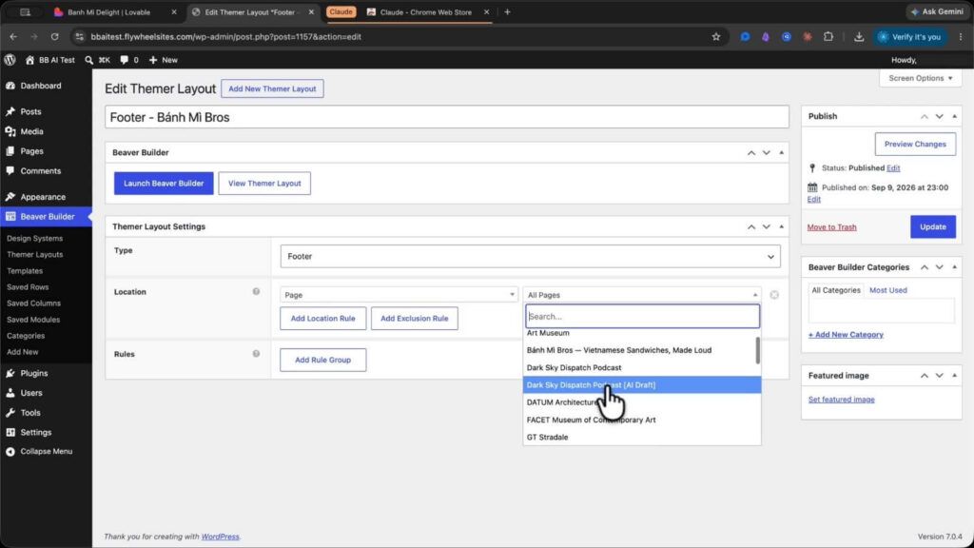Open the Media library menu
The width and height of the screenshot is (974, 548).
click(31, 131)
